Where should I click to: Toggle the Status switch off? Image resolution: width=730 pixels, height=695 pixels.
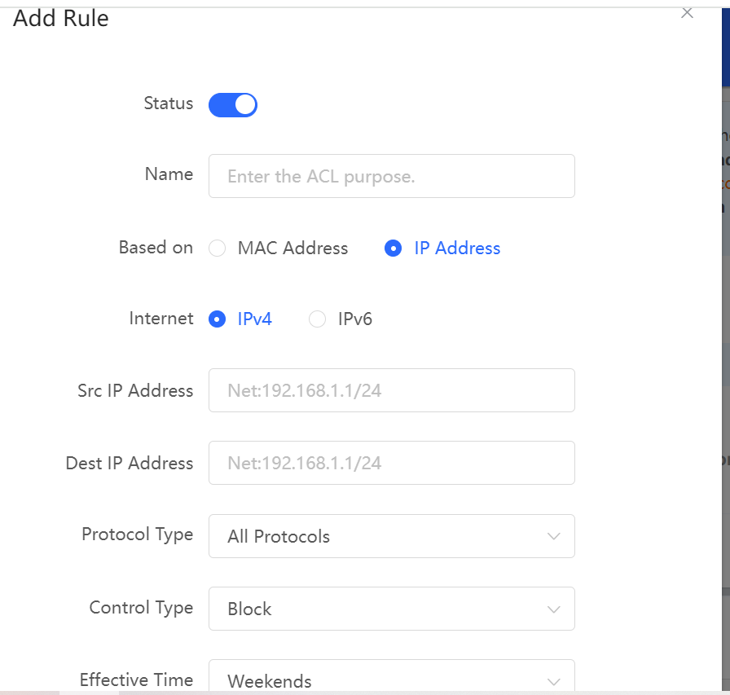tap(233, 105)
